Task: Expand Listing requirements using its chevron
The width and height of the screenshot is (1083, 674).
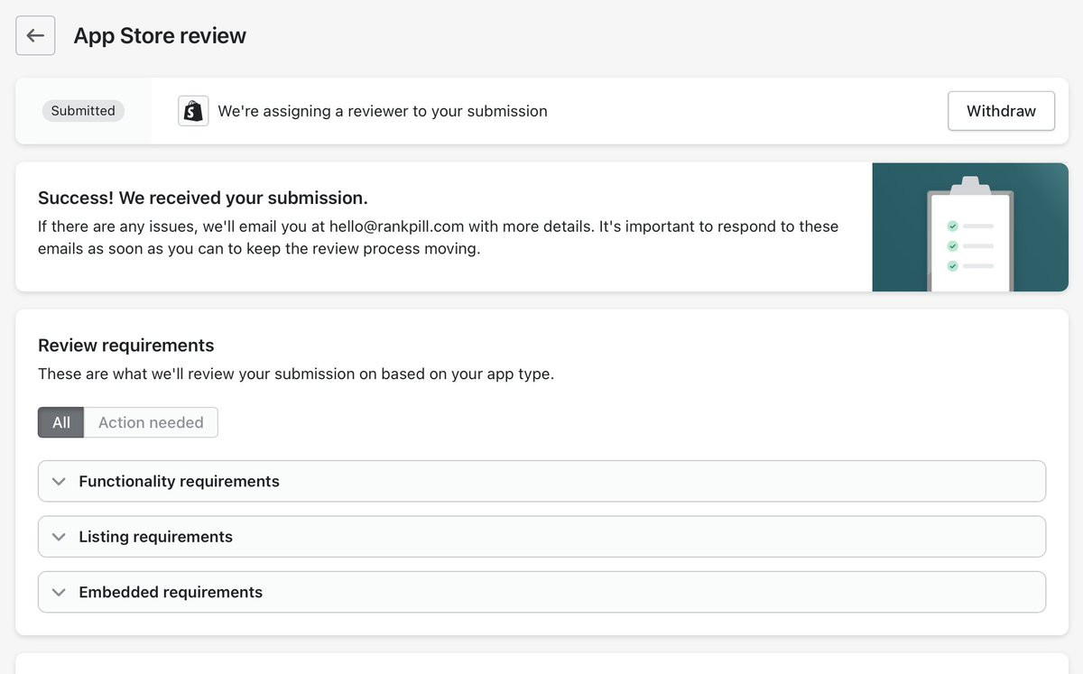Action: point(60,537)
